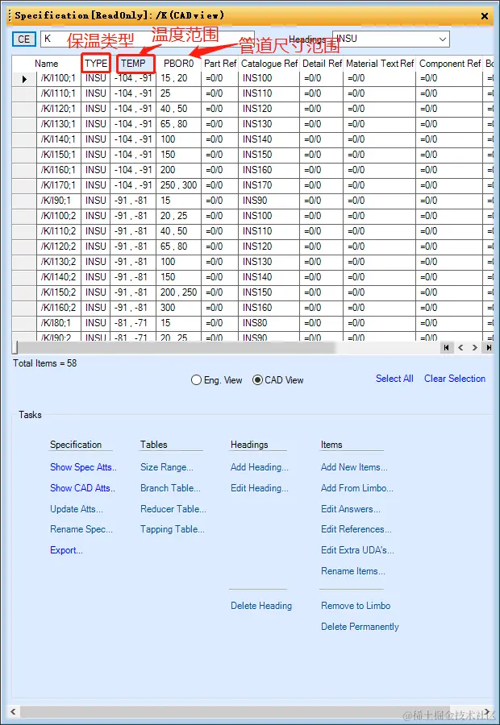The image size is (500, 725).
Task: Open the Branch Table... link
Action: (170, 488)
